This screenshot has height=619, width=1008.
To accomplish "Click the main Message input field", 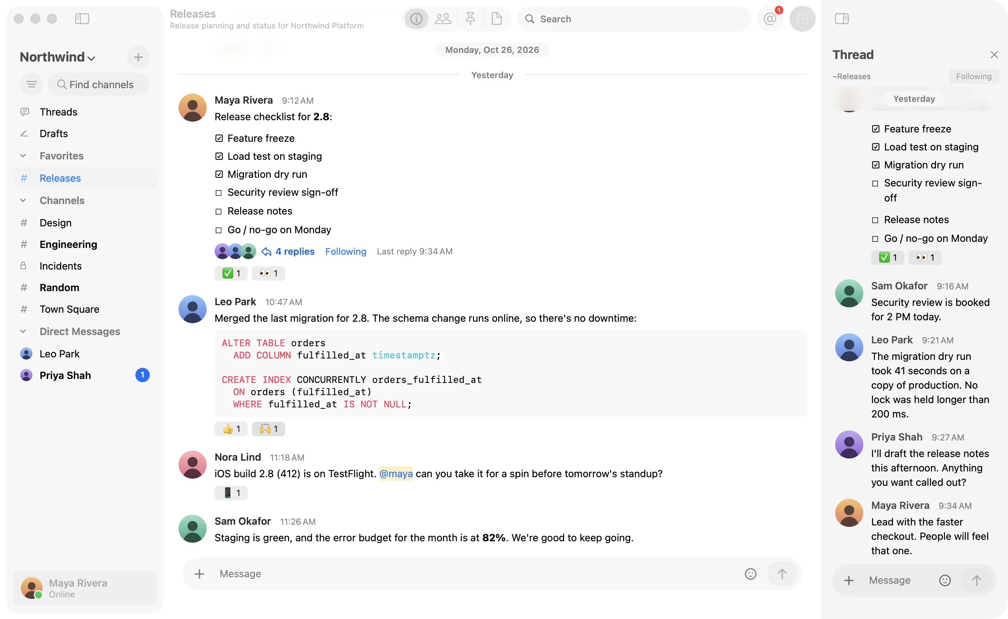I will (477, 574).
